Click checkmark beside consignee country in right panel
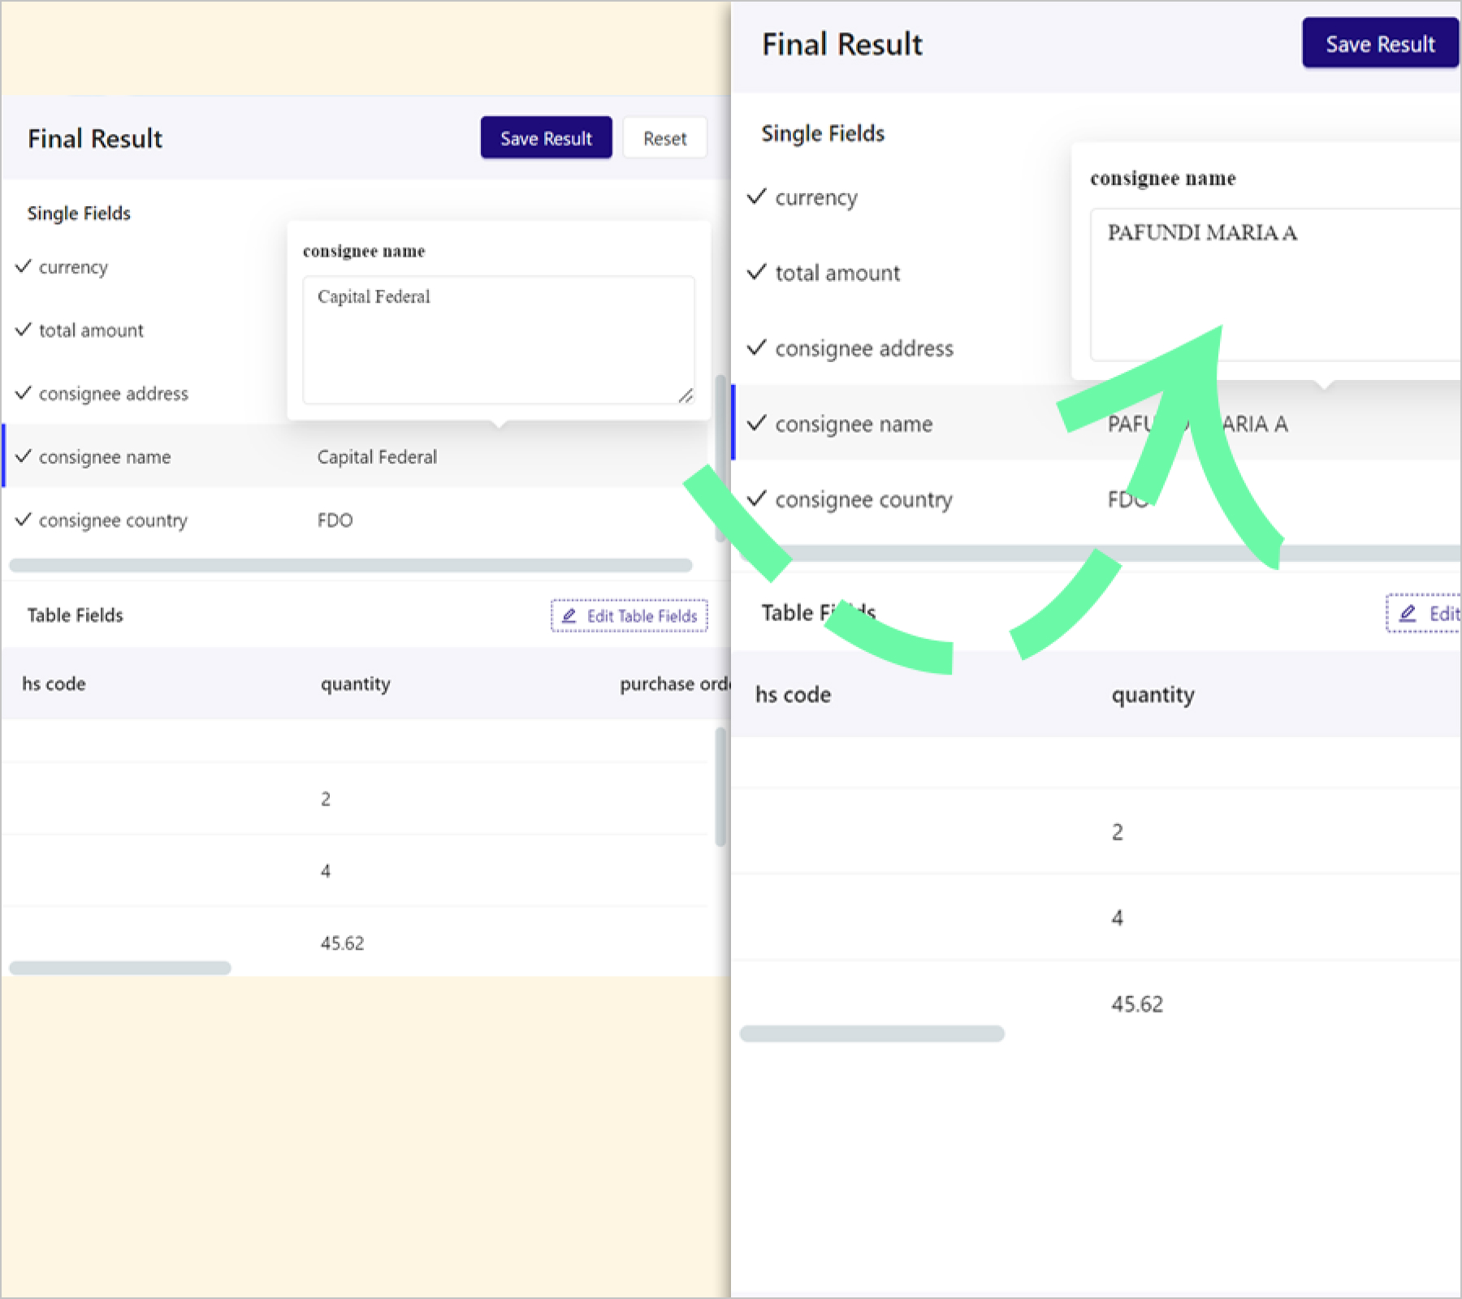Screen dimensions: 1462x1299 tap(756, 498)
